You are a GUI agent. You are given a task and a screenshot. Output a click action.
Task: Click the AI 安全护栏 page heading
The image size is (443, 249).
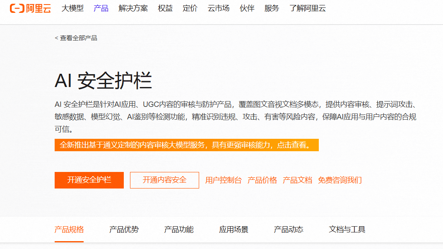pyautogui.click(x=103, y=81)
